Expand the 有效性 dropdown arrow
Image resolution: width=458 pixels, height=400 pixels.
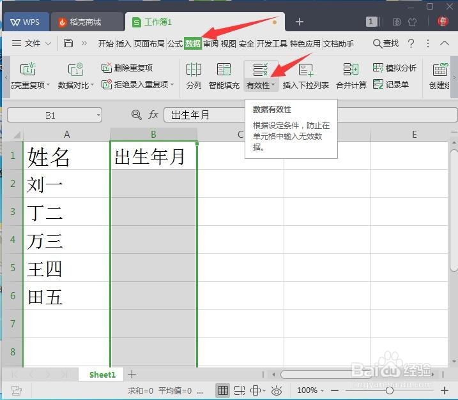[273, 85]
